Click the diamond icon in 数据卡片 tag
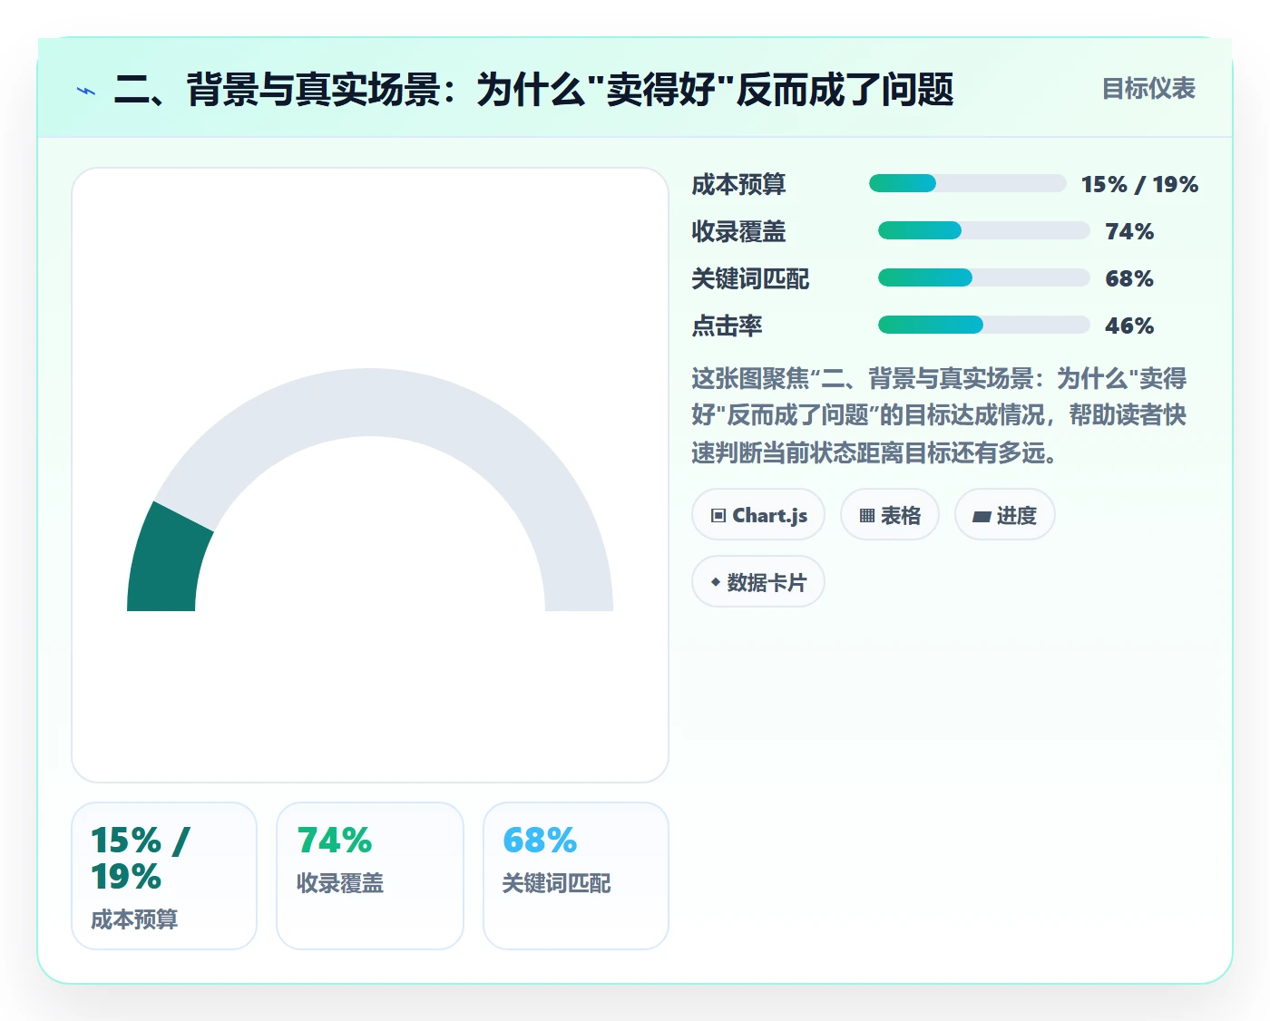 [716, 582]
